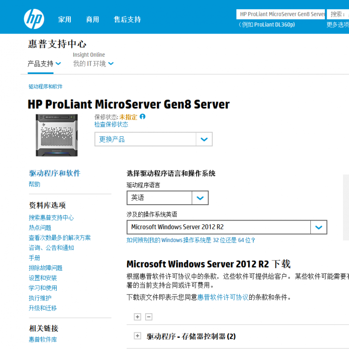The width and height of the screenshot is (349, 349).
Task: Click 搜索惠普支持中心 link
Action: [x=51, y=218]
